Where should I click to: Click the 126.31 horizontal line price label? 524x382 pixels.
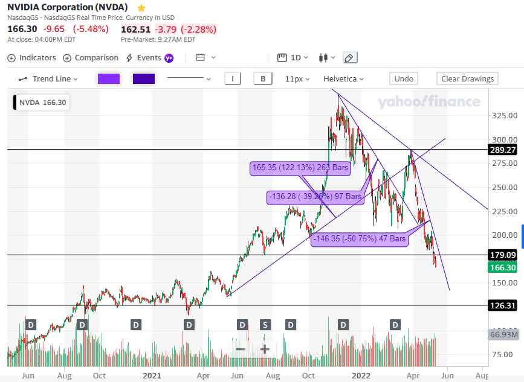point(503,305)
